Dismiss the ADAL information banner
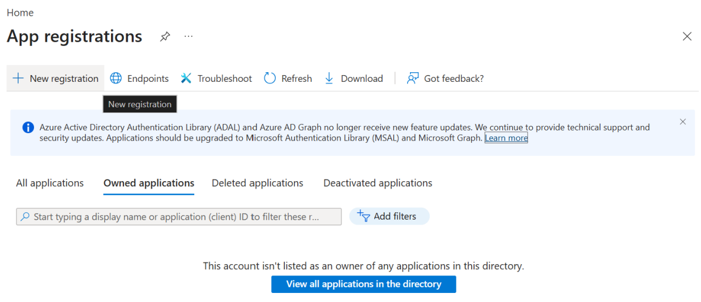Viewport: 701px width, 302px height. point(683,121)
